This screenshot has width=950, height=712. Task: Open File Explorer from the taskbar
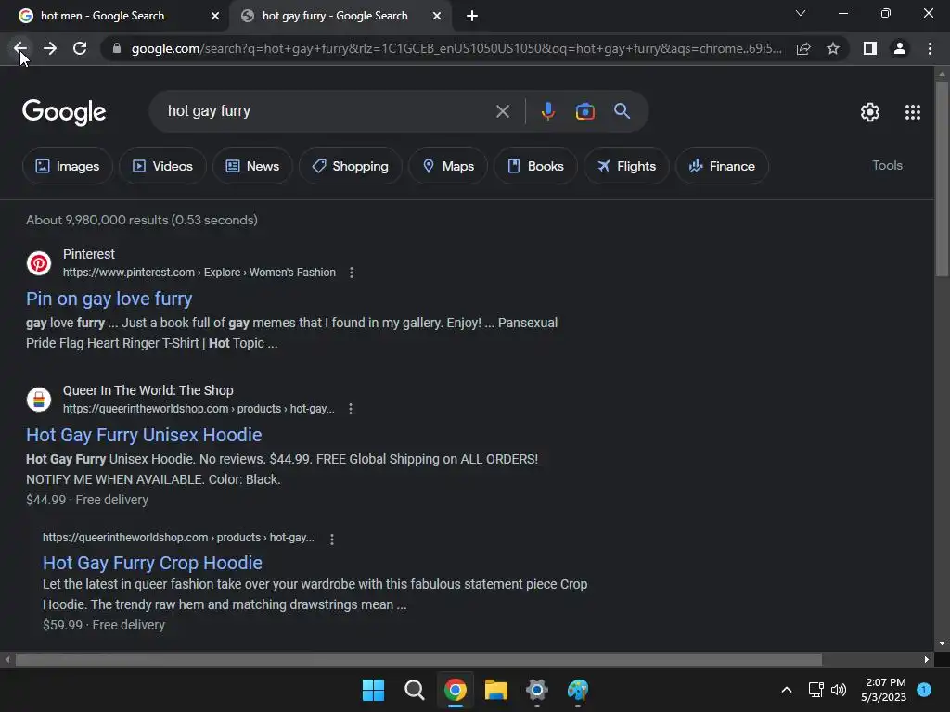point(495,690)
